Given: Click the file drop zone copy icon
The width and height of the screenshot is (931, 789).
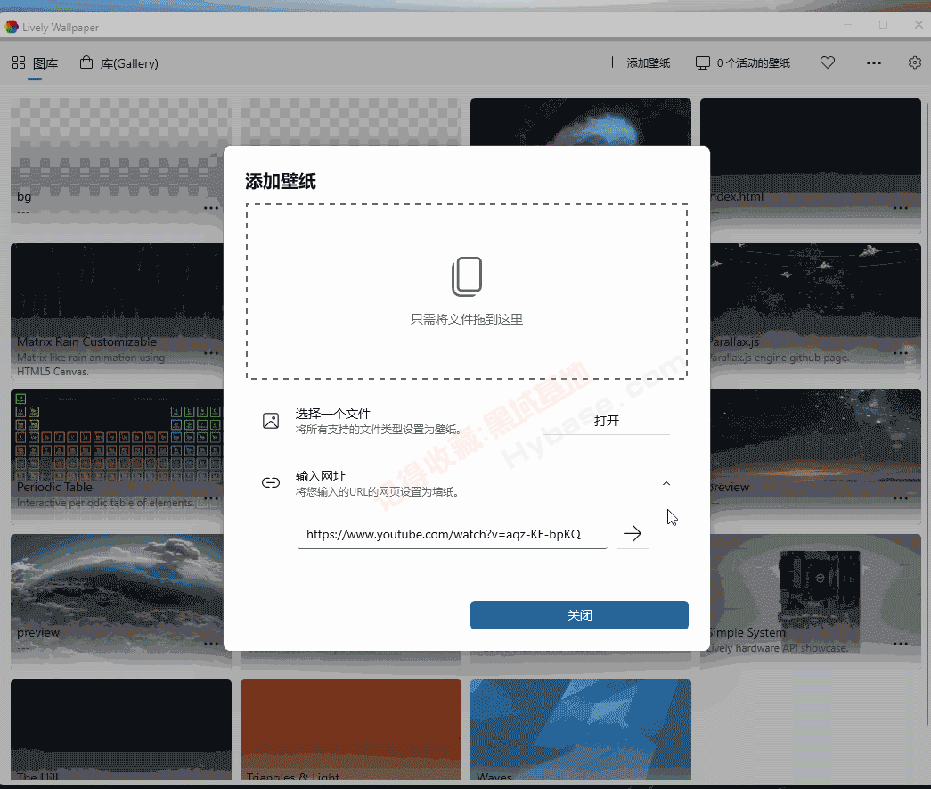Looking at the screenshot, I should 467,276.
